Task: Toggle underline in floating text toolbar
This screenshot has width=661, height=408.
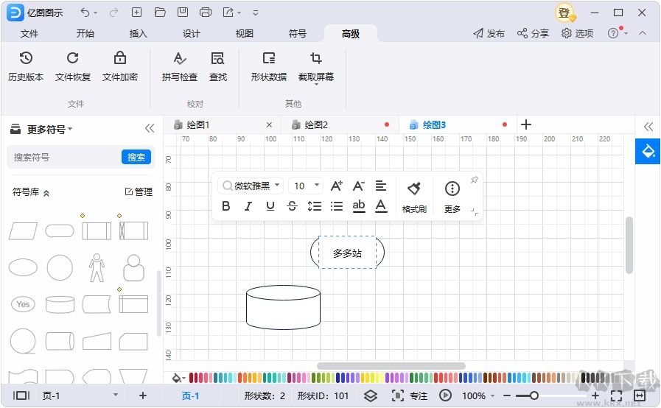Action: (270, 205)
